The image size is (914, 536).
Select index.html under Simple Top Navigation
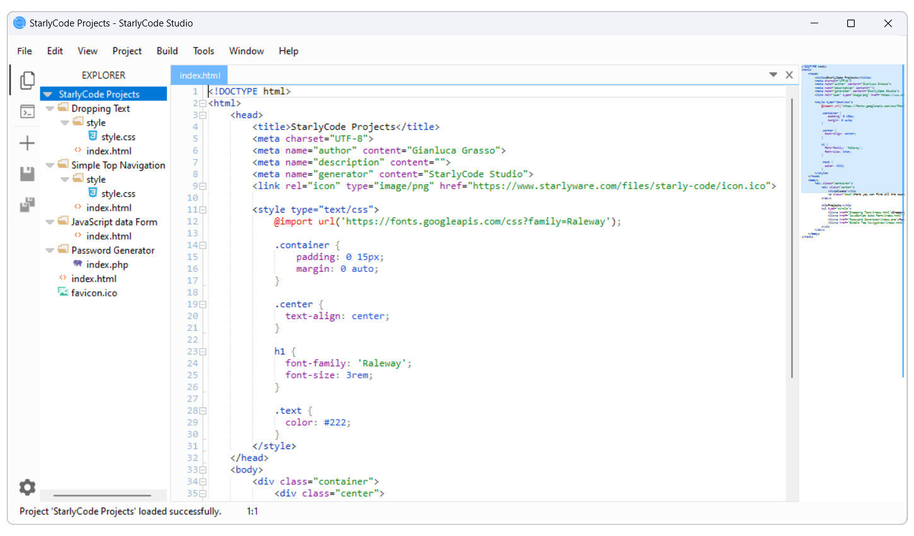[109, 207]
